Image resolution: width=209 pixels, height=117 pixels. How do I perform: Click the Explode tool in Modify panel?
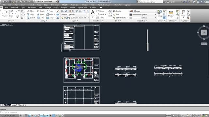point(58,14)
